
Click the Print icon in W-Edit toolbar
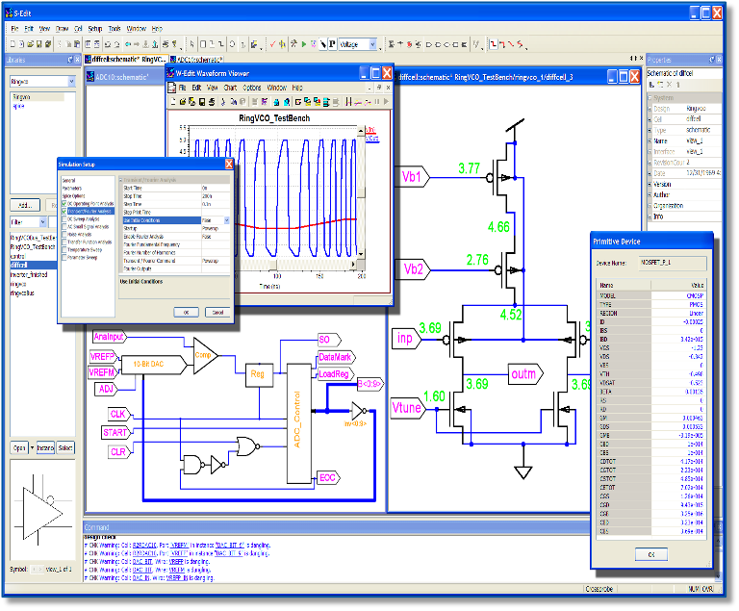pos(212,101)
